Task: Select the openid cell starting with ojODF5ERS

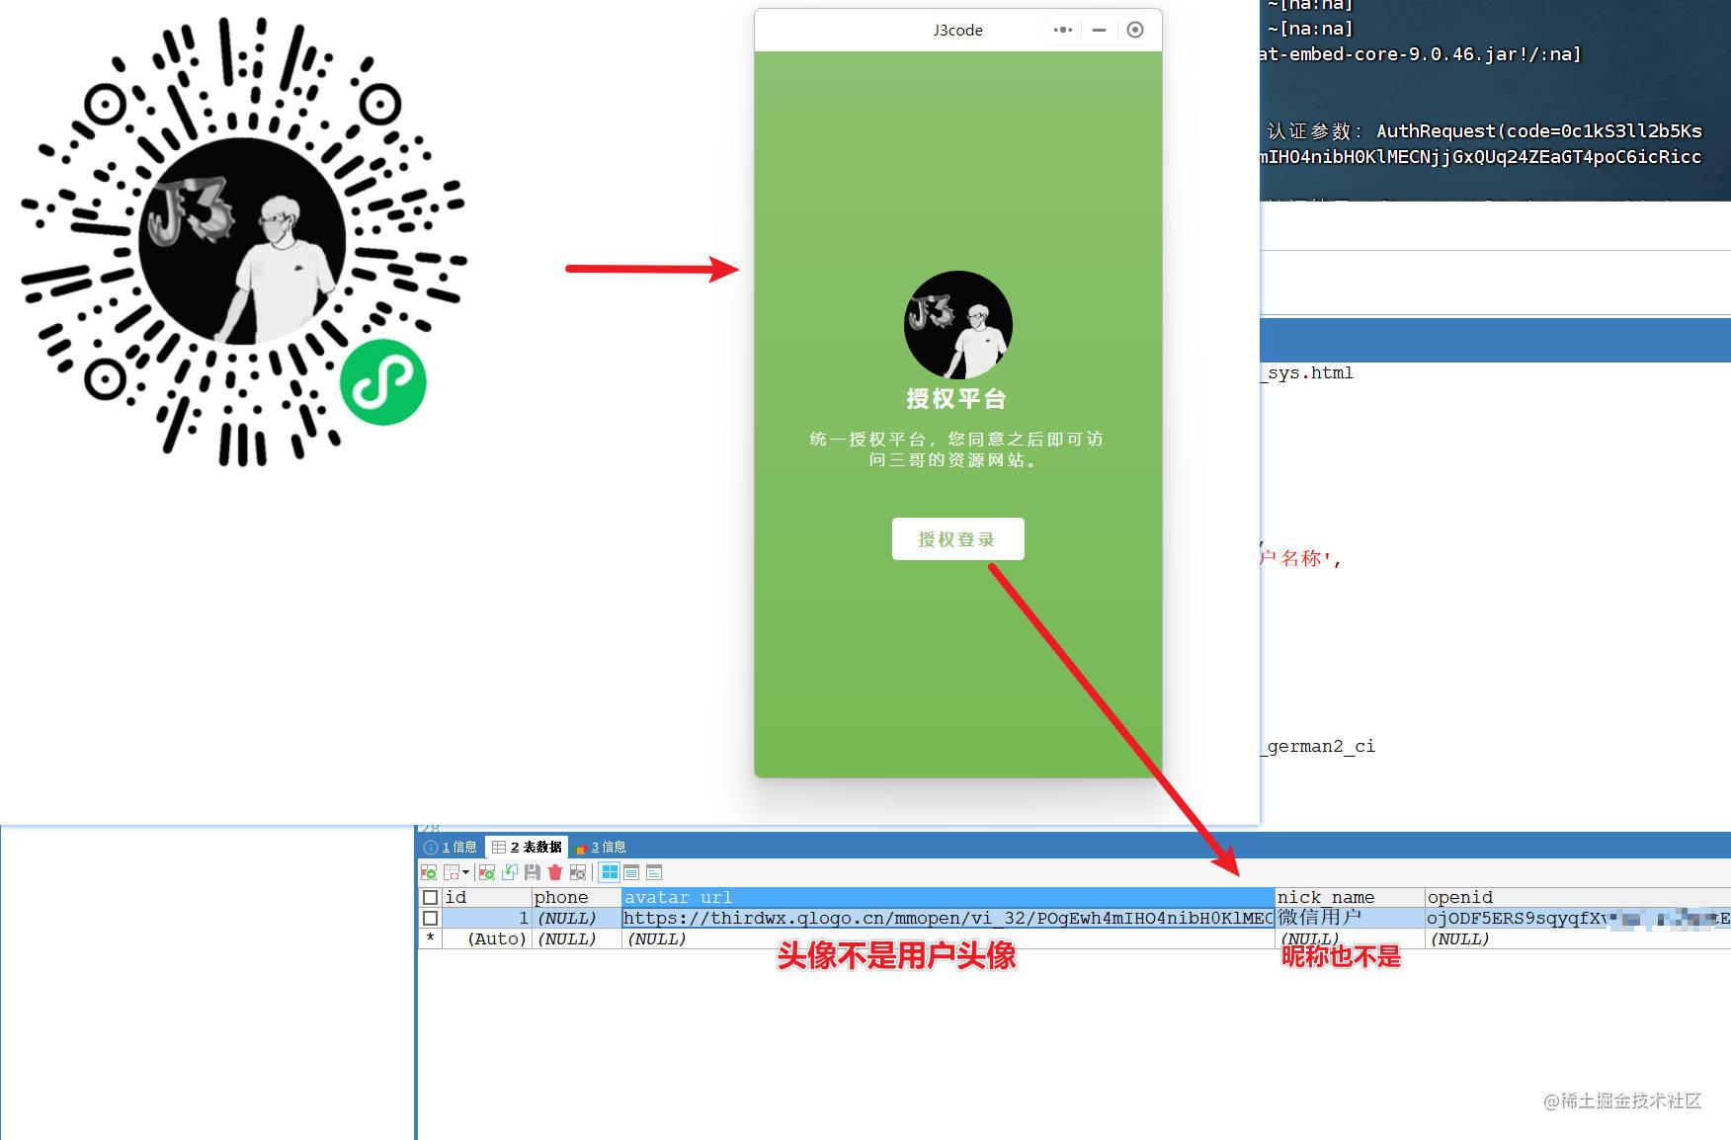Action: (x=1578, y=918)
